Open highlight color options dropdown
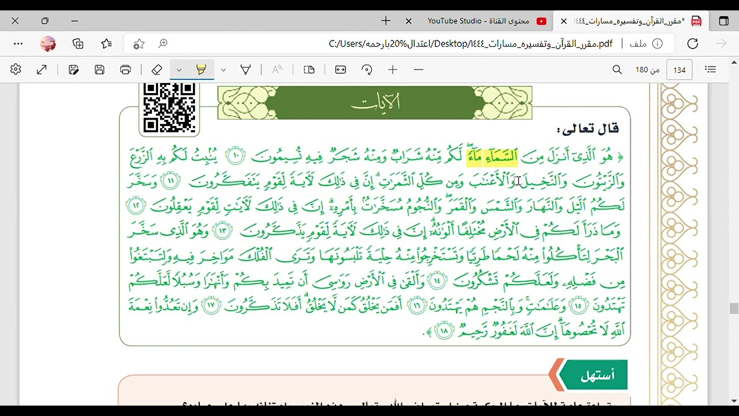The height and width of the screenshot is (416, 739). point(179,70)
